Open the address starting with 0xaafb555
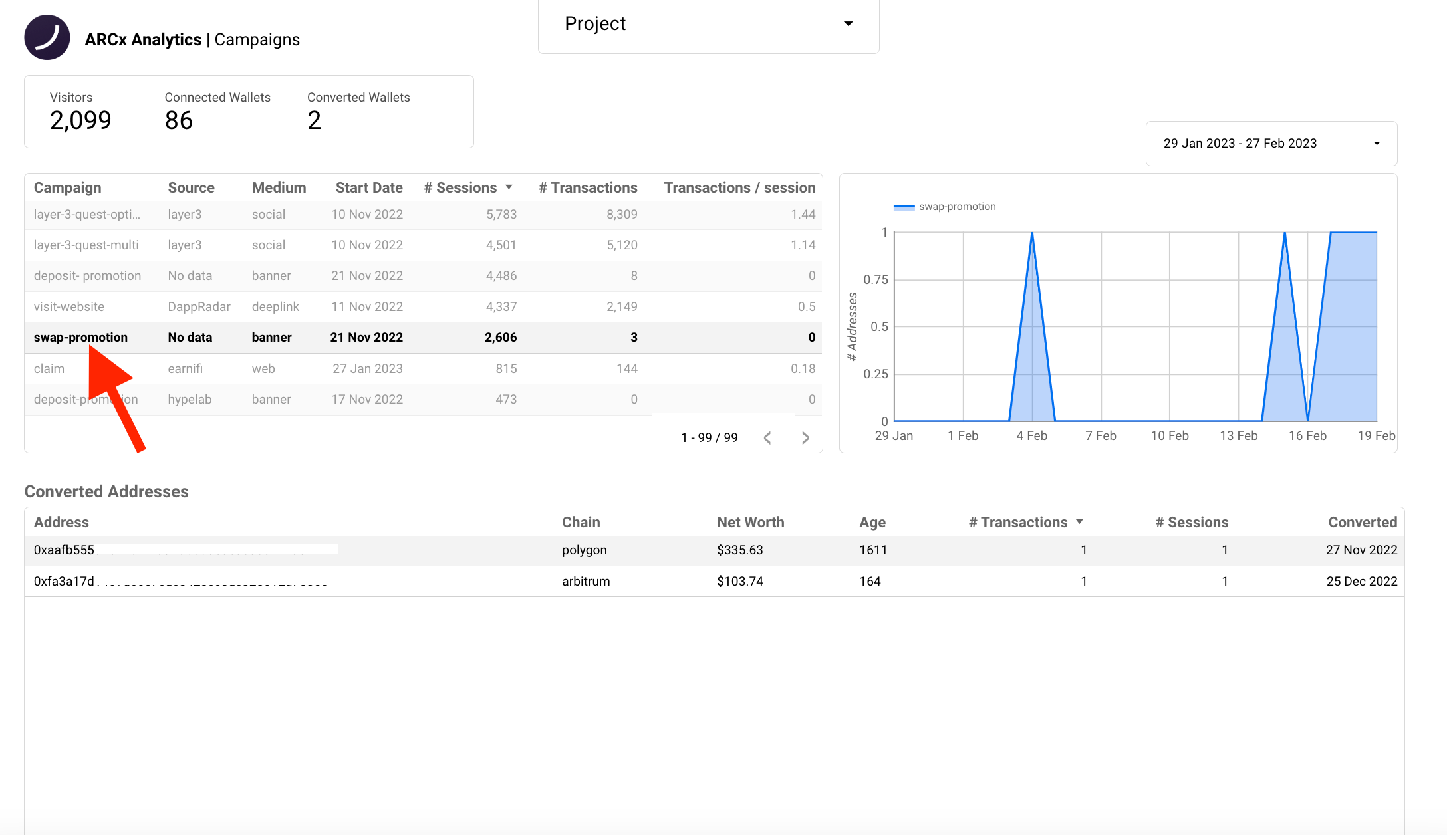1447x835 pixels. [x=64, y=550]
